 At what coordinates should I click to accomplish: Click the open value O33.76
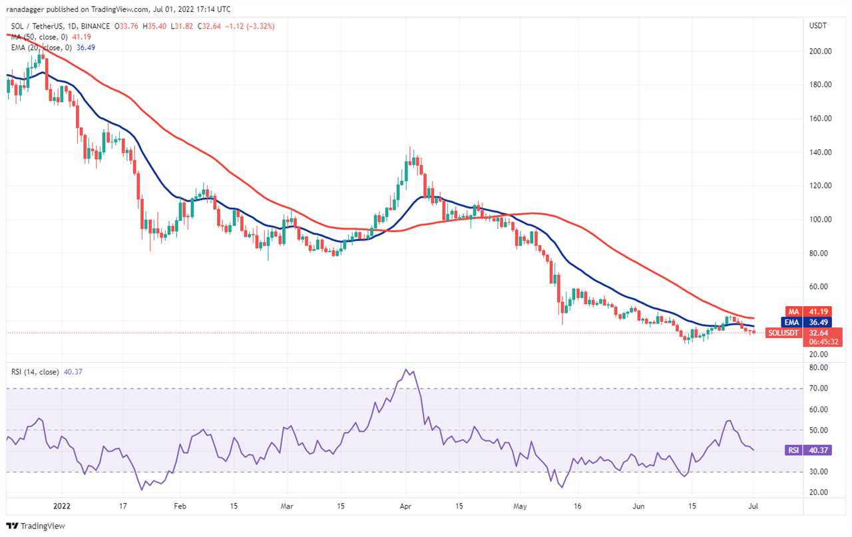point(126,27)
